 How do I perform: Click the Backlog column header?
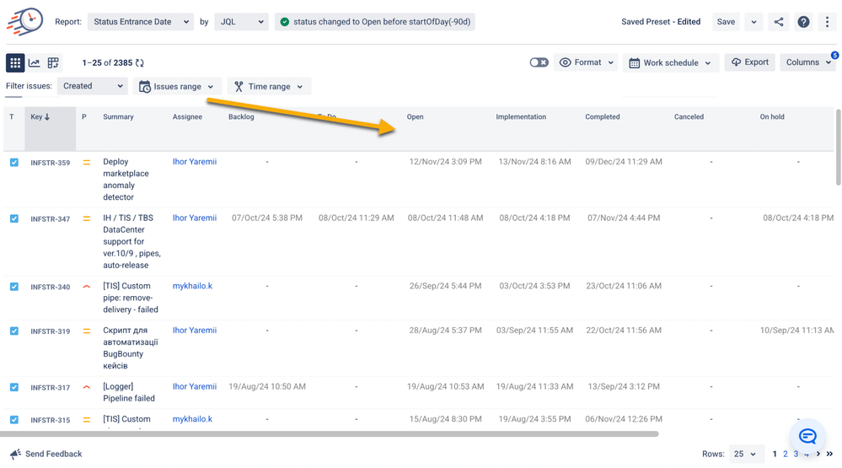241,116
